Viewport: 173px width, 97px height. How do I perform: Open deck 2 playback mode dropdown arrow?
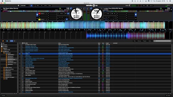[x=102, y=8]
